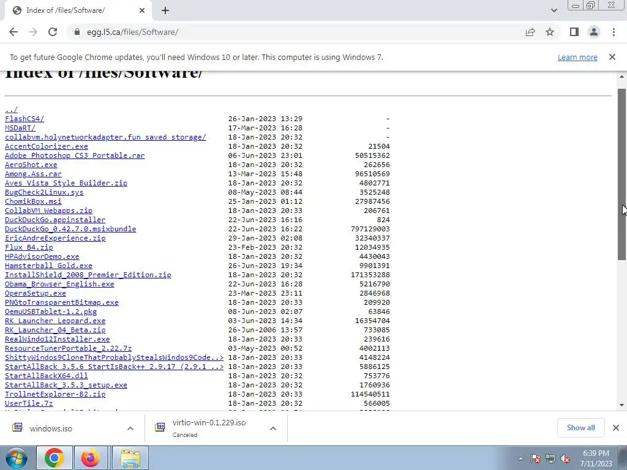Open a new browser tab
Screen dimensions: 627x470
point(165,11)
